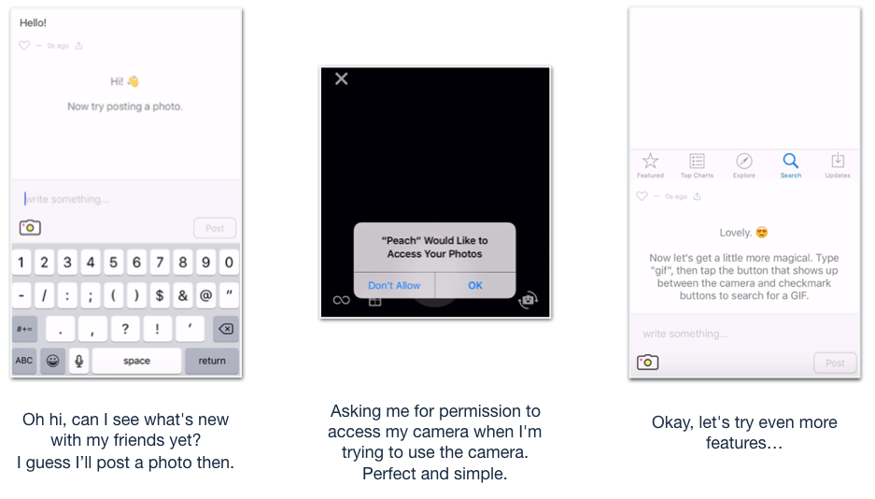Viewport: 875px width, 499px height.
Task: Tap the 8 key
Action: coord(182,263)
